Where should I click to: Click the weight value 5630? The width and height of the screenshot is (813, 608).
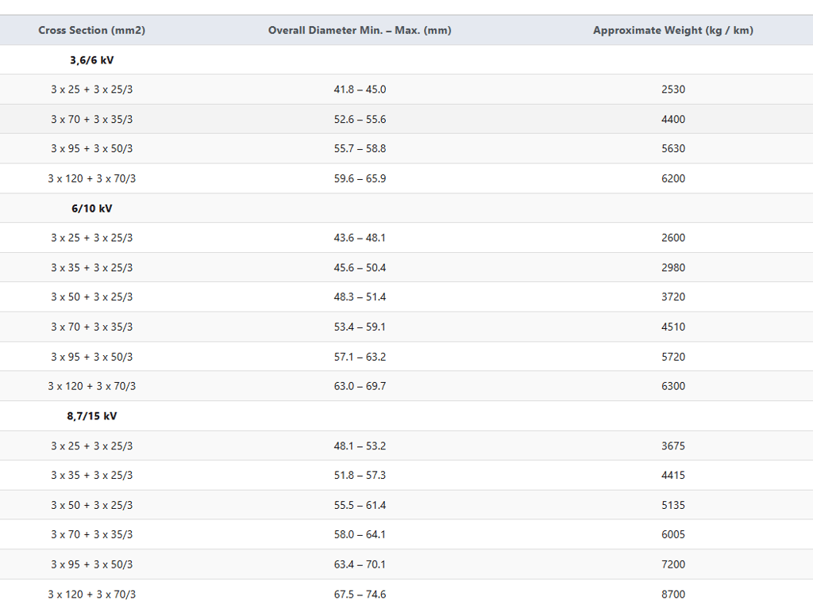(x=672, y=149)
